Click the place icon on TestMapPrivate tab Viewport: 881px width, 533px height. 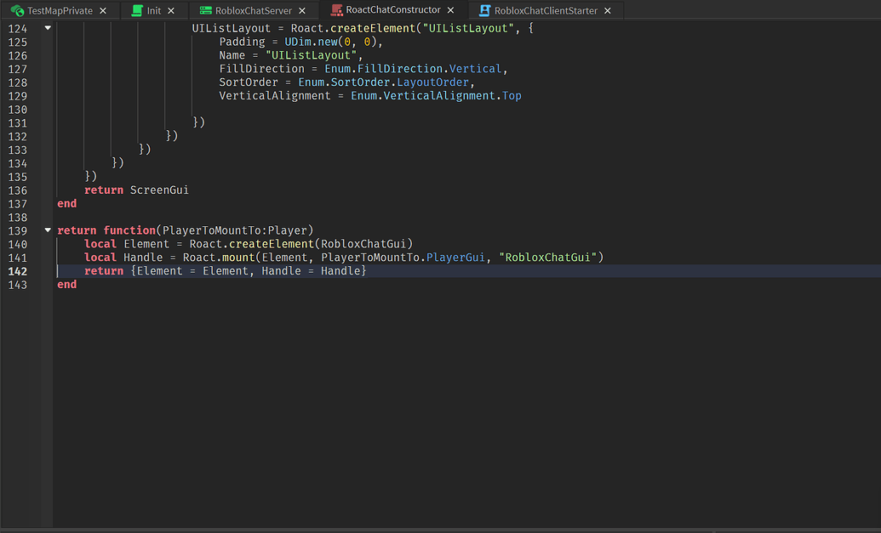[x=15, y=11]
